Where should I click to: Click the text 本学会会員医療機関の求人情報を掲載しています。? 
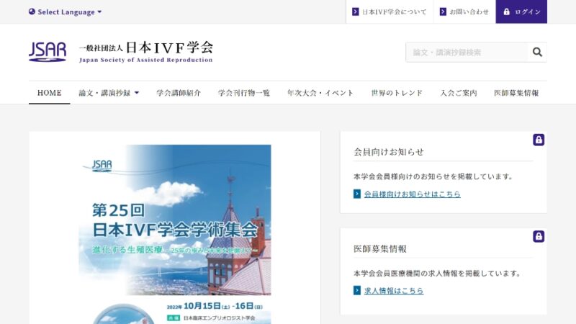coord(438,274)
